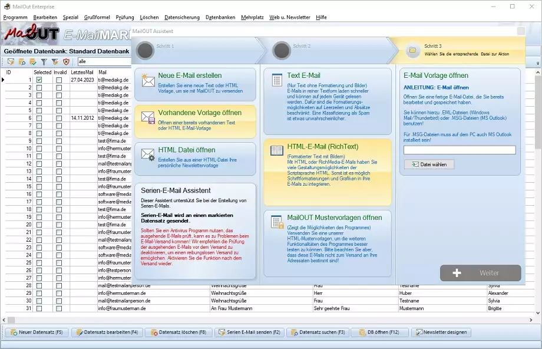Viewport: 542px width, 349px height.
Task: Open the Prüfung menu
Action: point(125,17)
